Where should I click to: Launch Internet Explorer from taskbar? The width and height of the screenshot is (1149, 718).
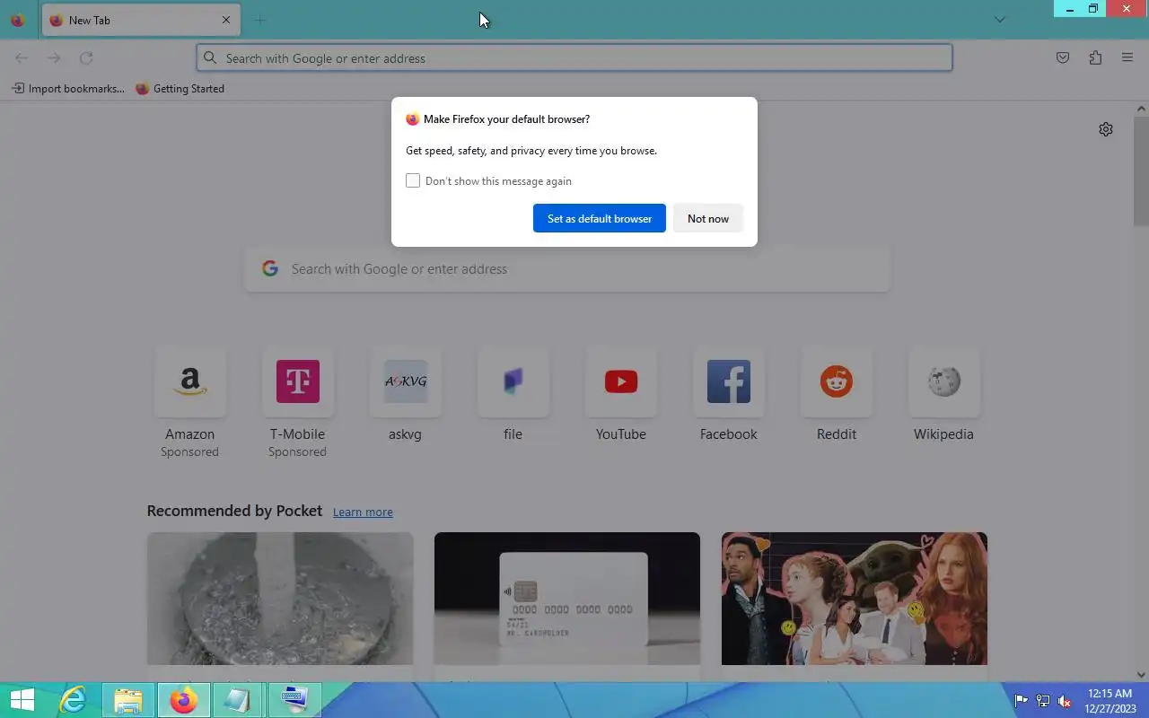tap(73, 700)
